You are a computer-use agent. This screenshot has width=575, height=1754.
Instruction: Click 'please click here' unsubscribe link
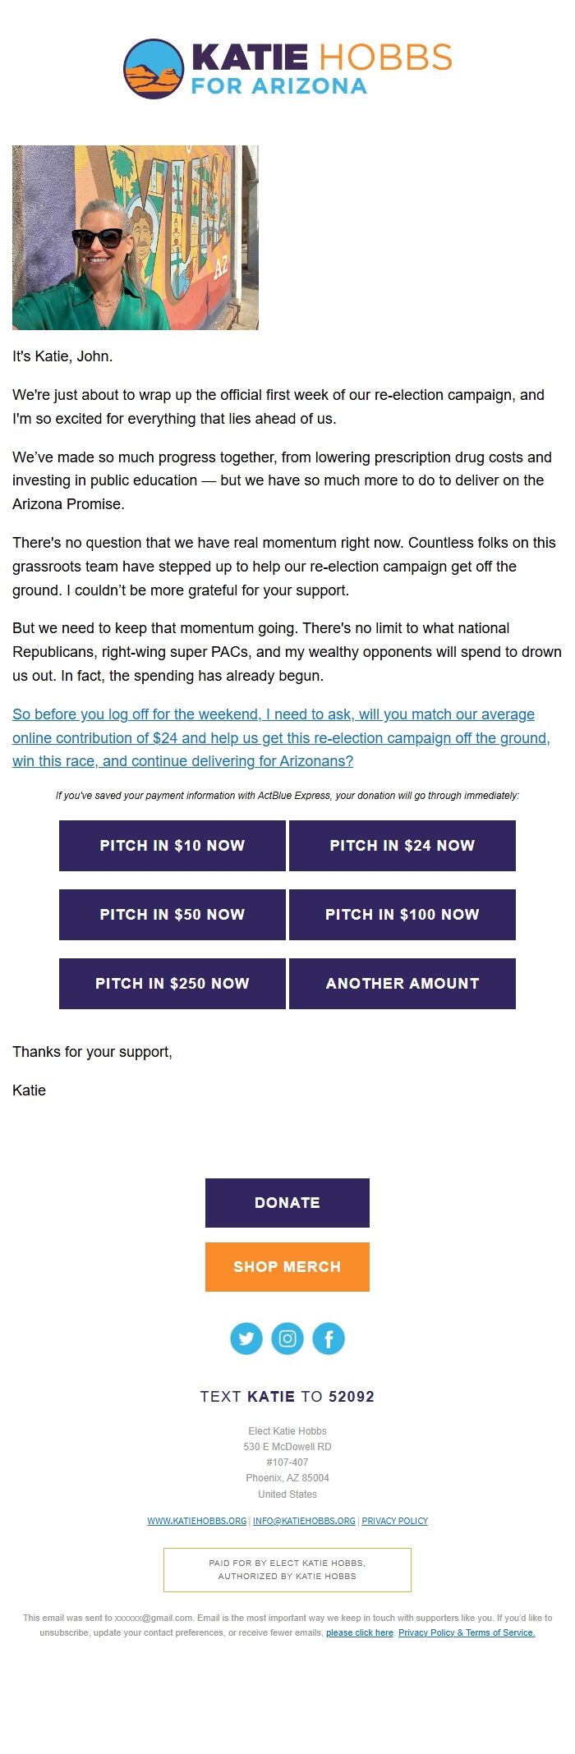[x=360, y=1632]
